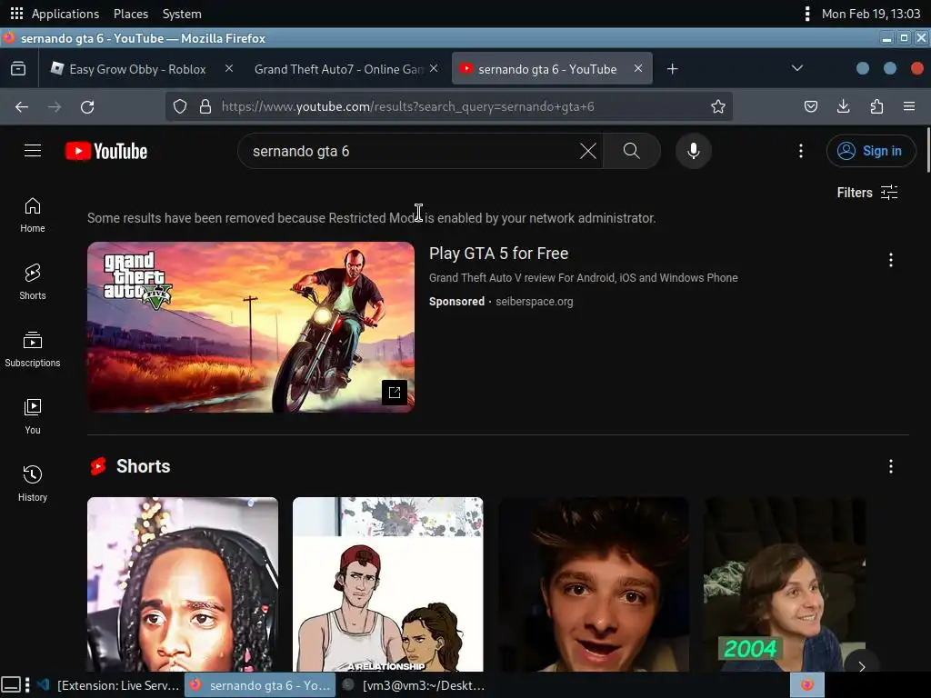Open the Short with surprised young man's face
Viewport: 931px width, 698px height.
[593, 584]
